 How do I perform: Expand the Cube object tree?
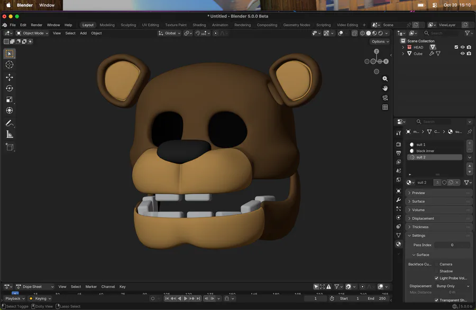tap(403, 54)
